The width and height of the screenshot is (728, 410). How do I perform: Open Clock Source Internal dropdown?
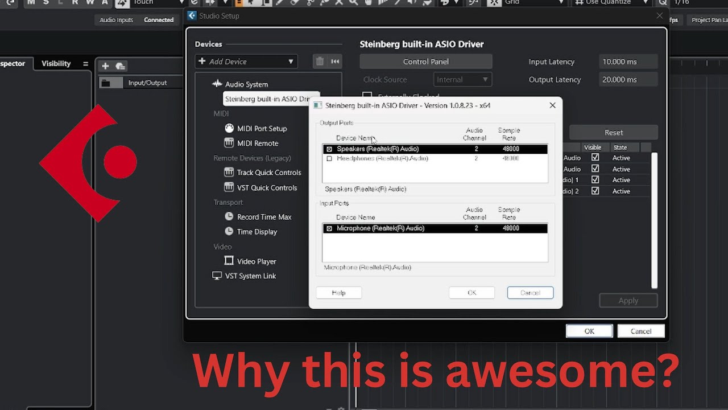click(x=463, y=80)
